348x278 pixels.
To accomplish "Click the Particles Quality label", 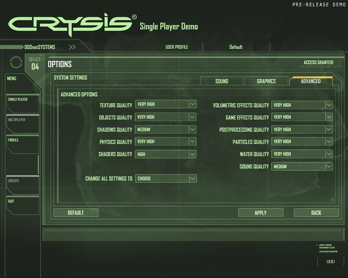I will tap(251, 142).
